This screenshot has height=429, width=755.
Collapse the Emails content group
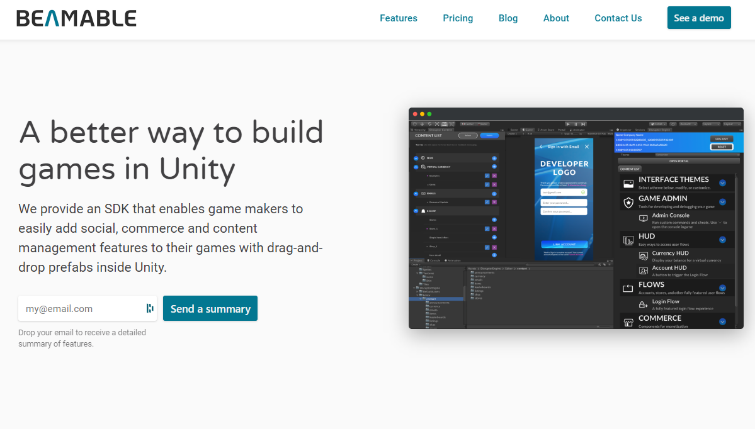416,194
